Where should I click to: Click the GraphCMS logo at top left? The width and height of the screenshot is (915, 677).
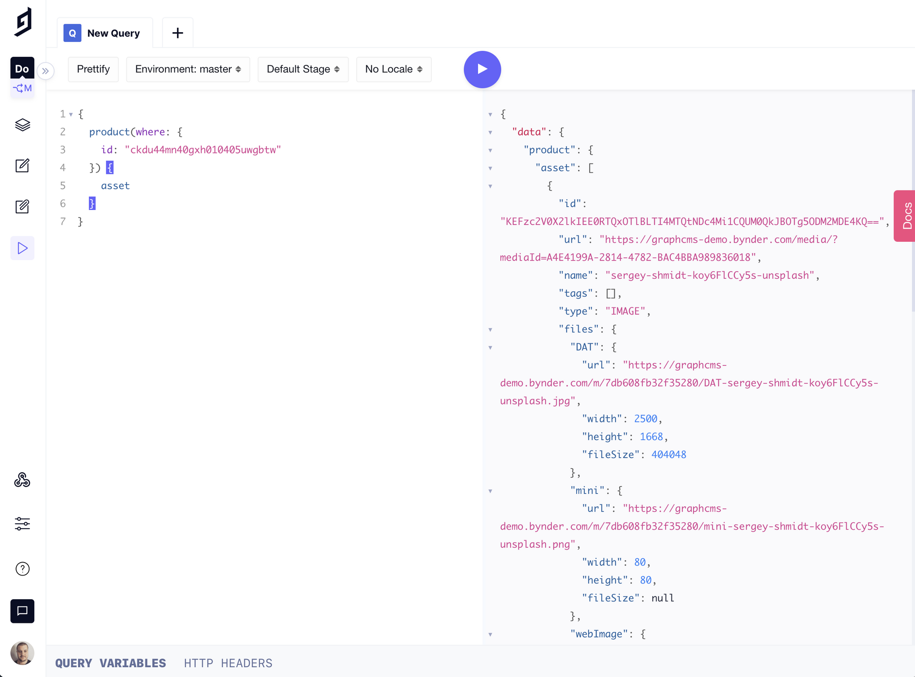pos(23,21)
